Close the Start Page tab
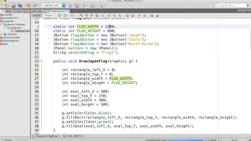This screenshot has width=251, height=141. 45,11
